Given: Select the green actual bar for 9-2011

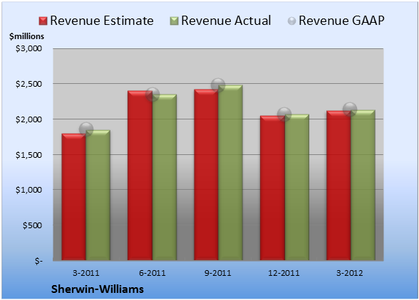Looking at the screenshot, I should pyautogui.click(x=230, y=173).
